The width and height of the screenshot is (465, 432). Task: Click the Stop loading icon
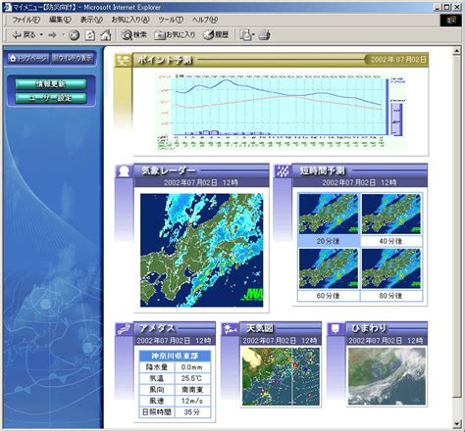point(75,35)
